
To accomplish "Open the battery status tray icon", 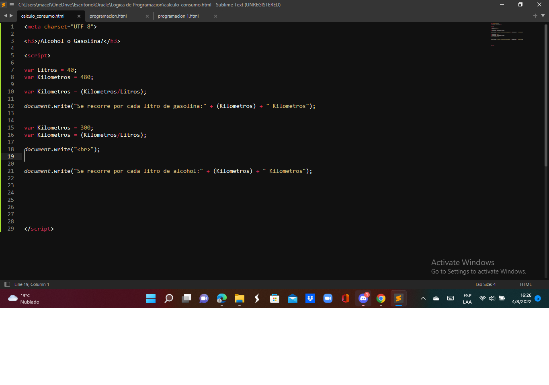I will (502, 298).
